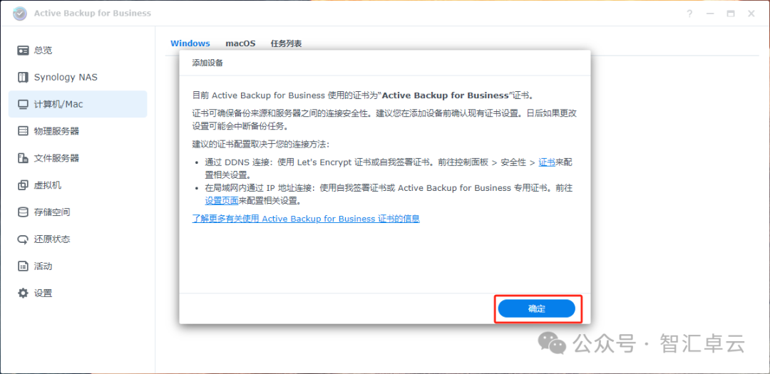Viewport: 770px width, 374px height.
Task: Click the 文件服务器 file server icon
Action: point(23,158)
